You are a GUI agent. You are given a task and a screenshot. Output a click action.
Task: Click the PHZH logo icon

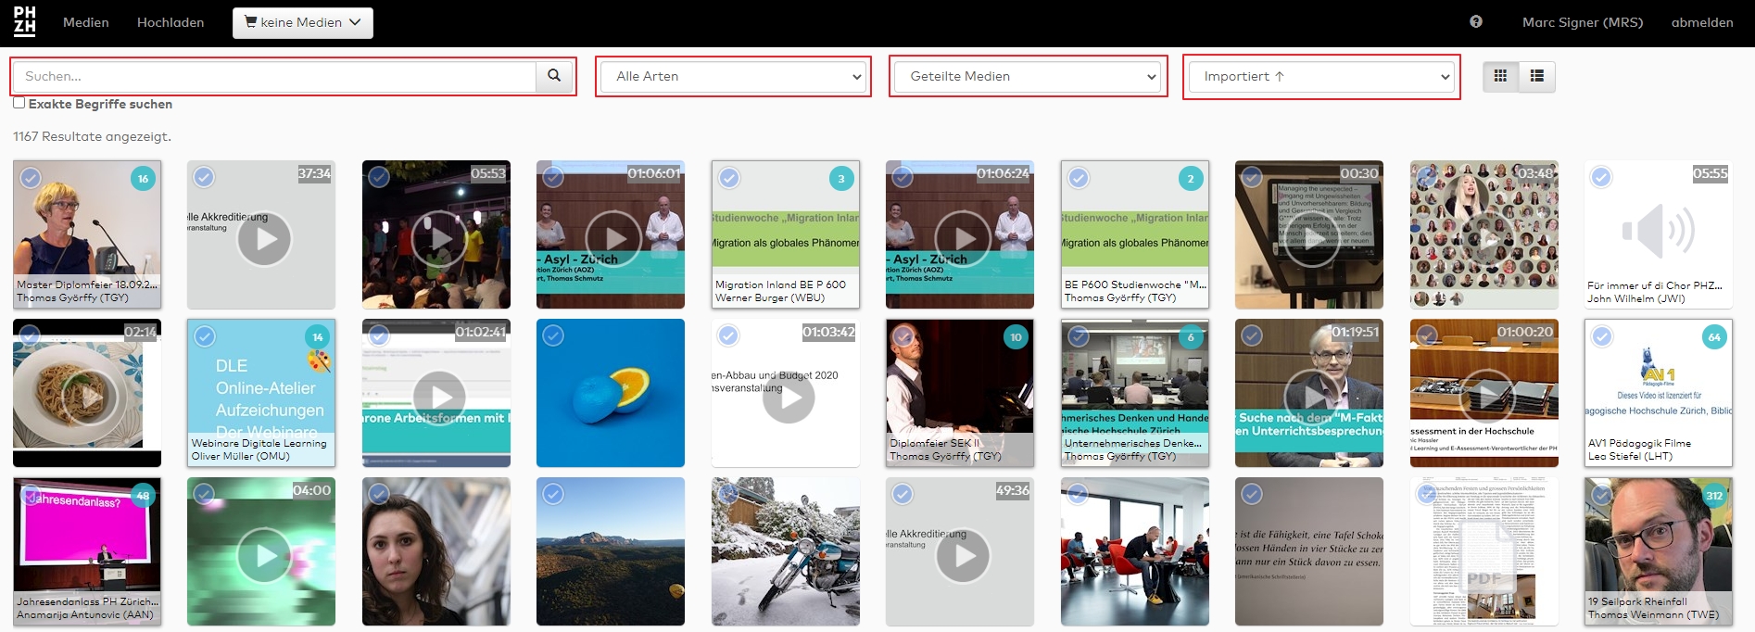coord(25,21)
